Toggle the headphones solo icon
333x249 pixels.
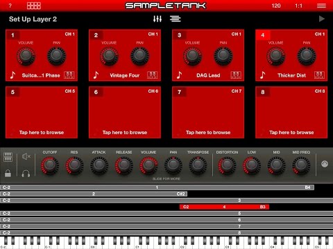26,174
